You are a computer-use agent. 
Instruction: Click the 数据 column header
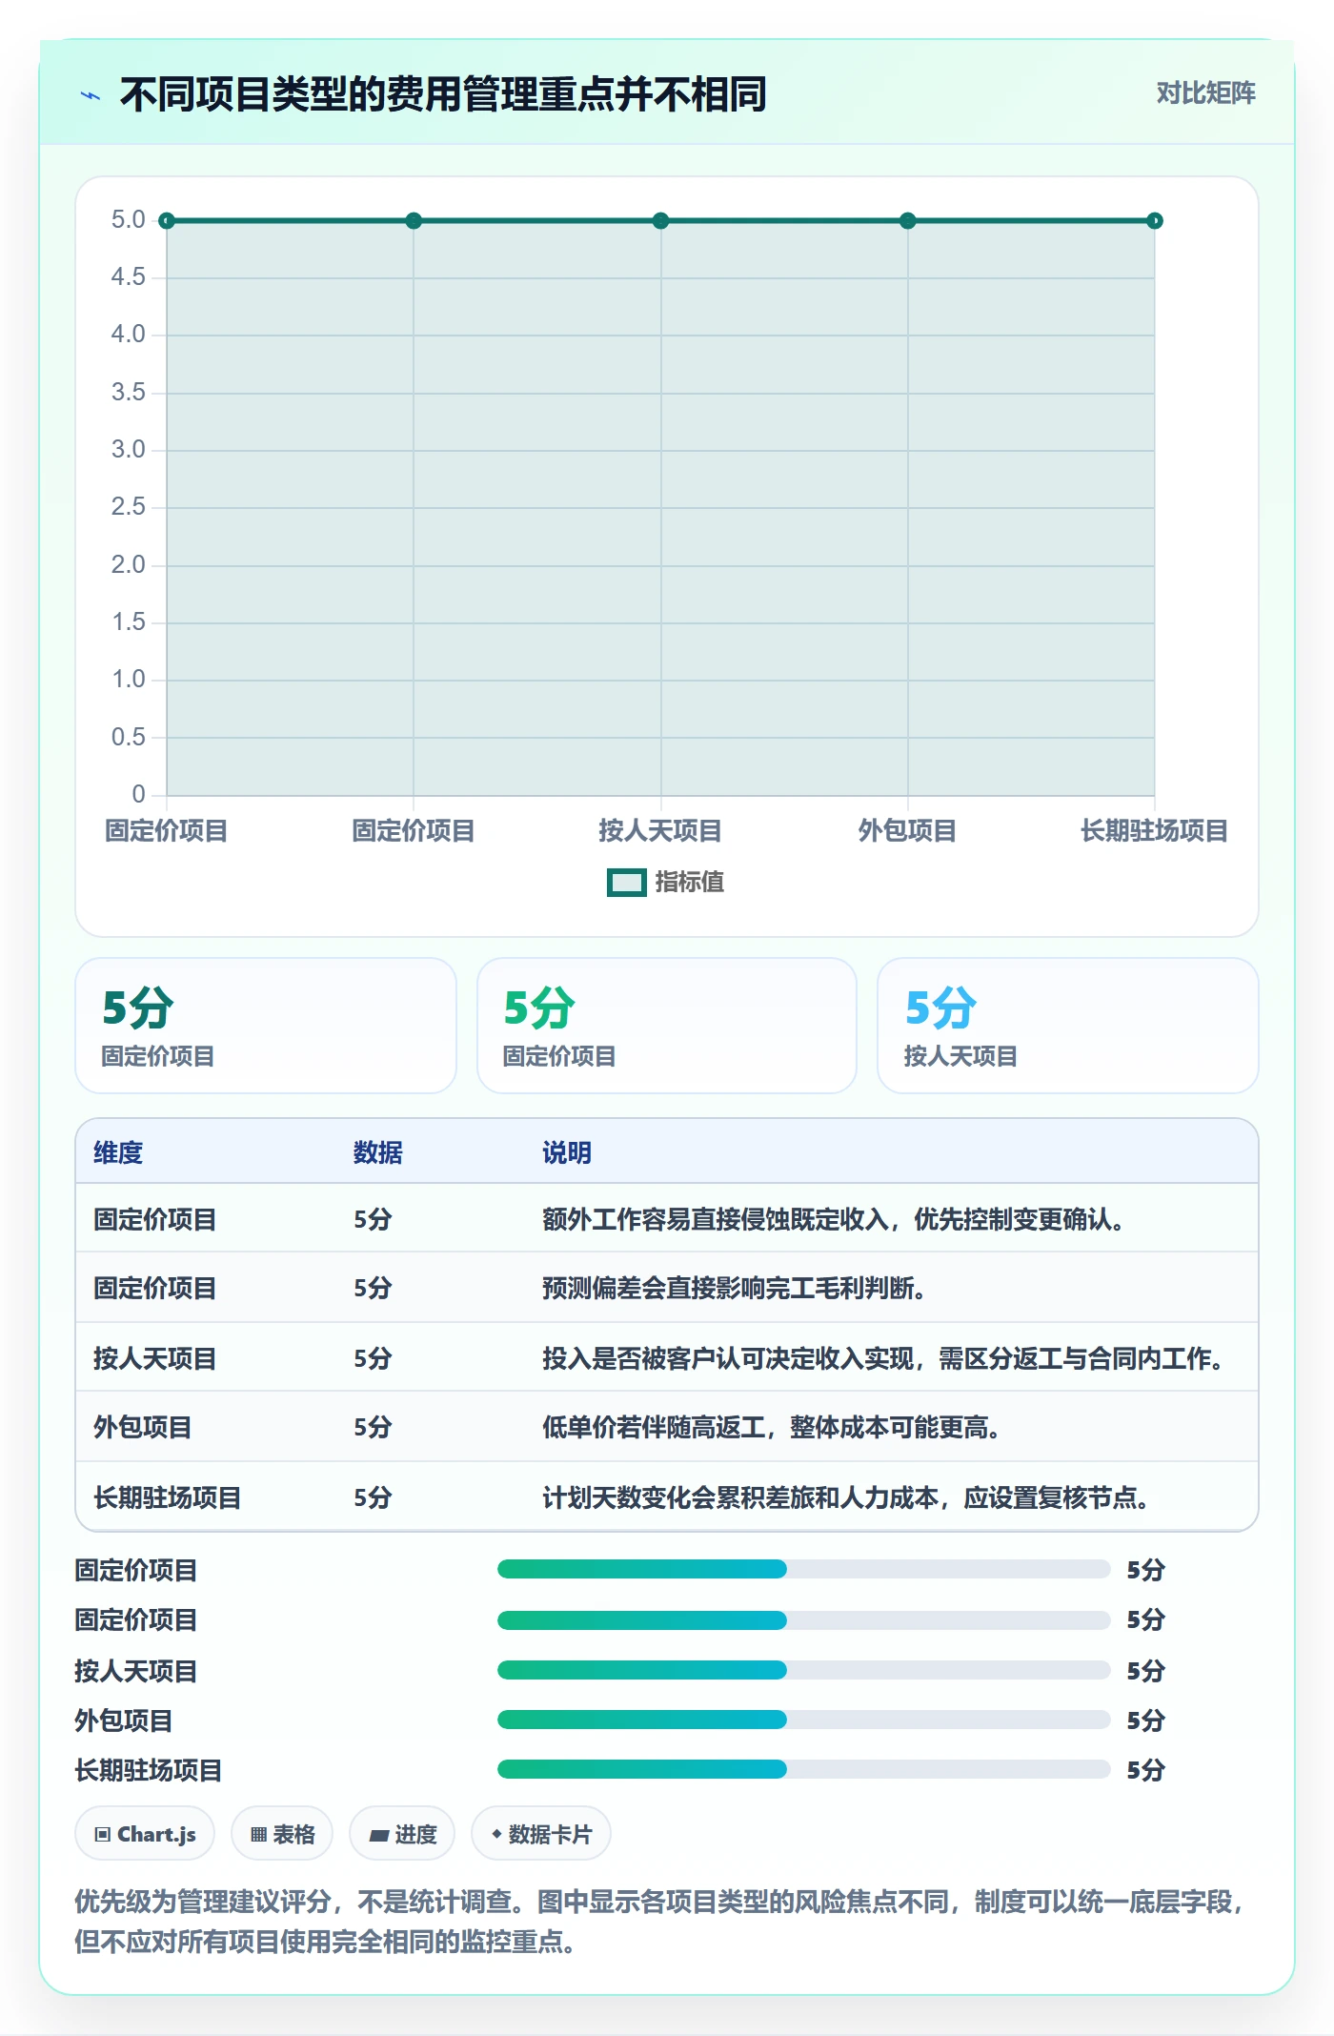point(377,1152)
